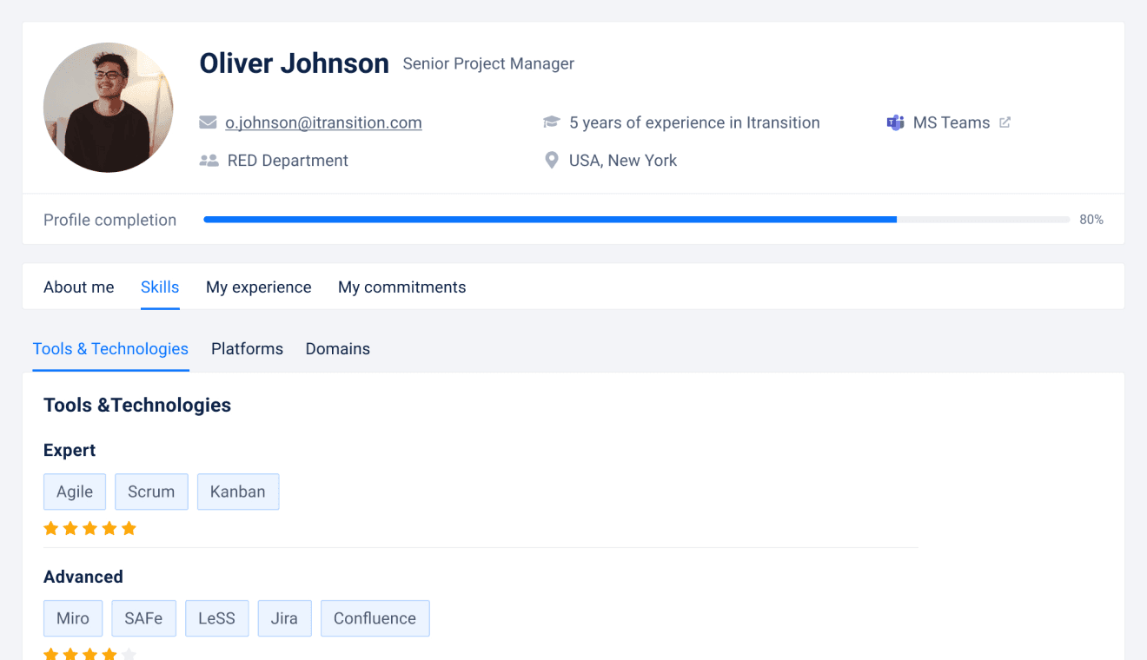Click the envelope email icon
Screen dimensions: 1147x660
208,122
